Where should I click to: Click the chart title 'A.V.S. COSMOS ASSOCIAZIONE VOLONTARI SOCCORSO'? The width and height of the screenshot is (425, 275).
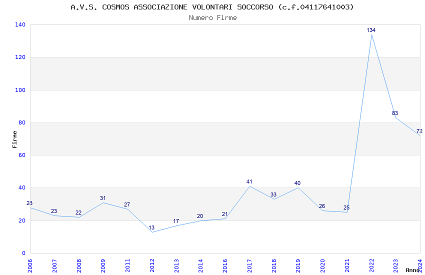point(172,7)
